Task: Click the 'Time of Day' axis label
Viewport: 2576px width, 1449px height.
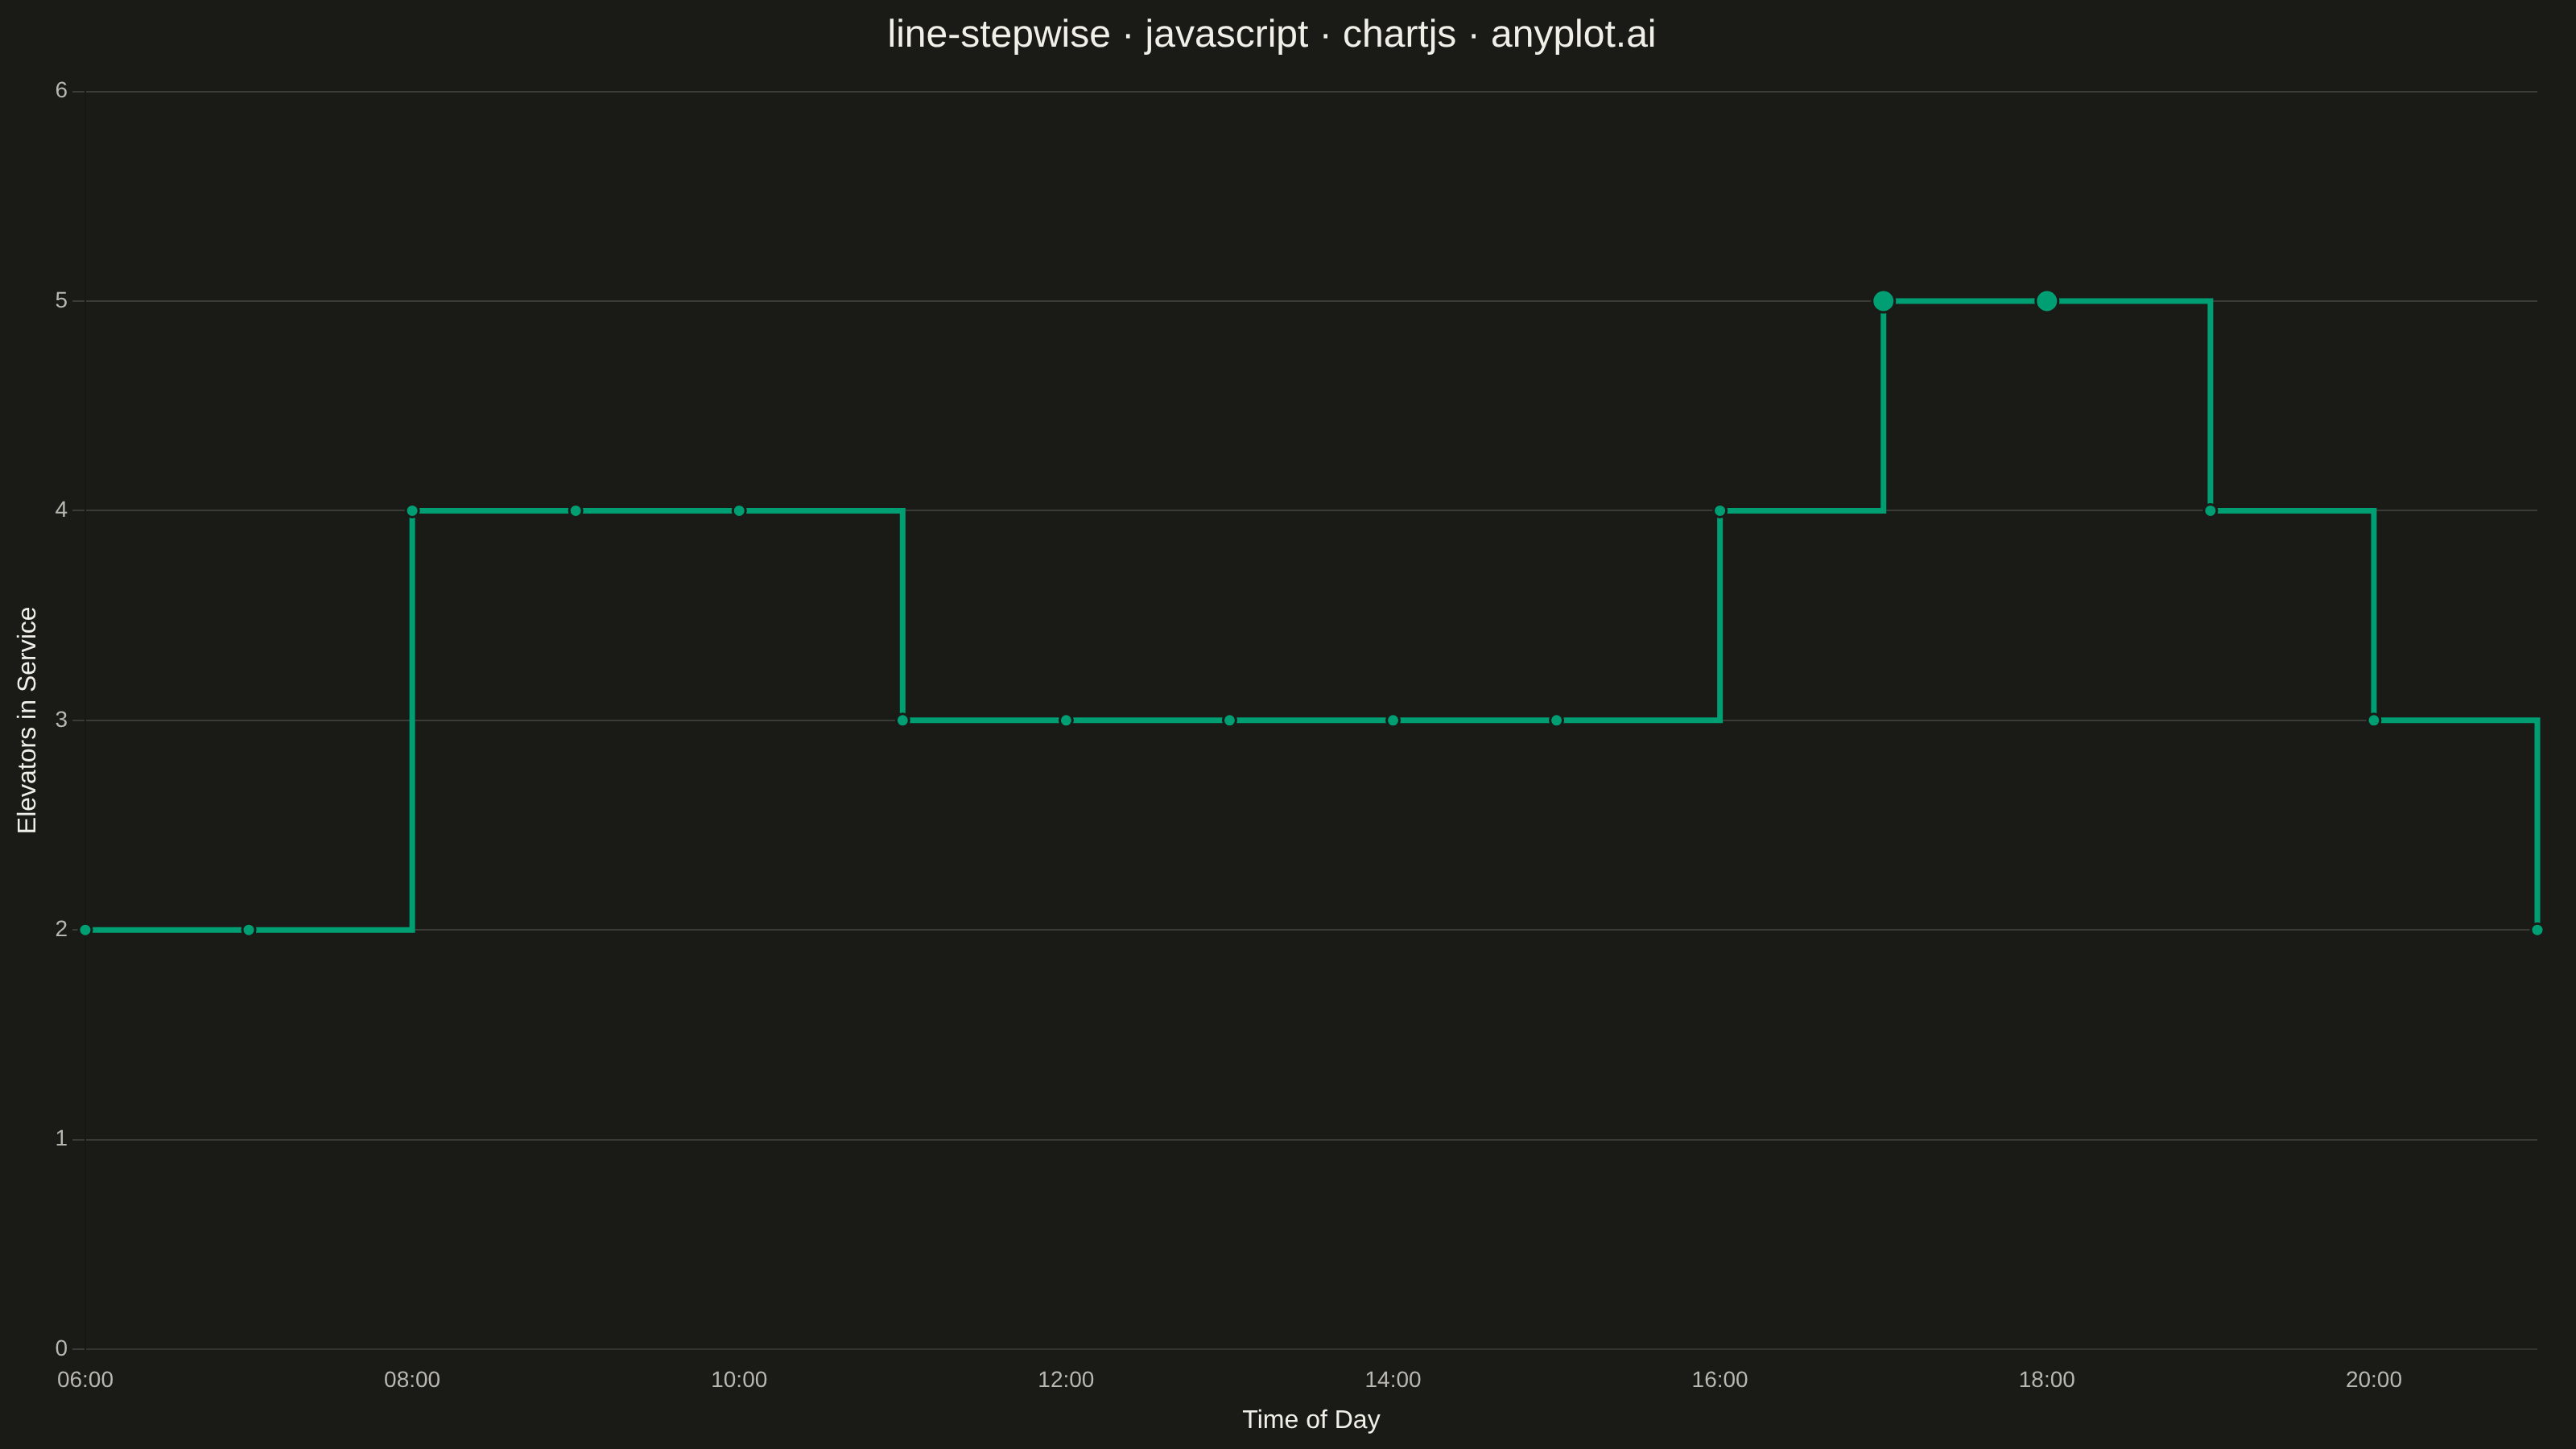Action: pyautogui.click(x=1311, y=1419)
